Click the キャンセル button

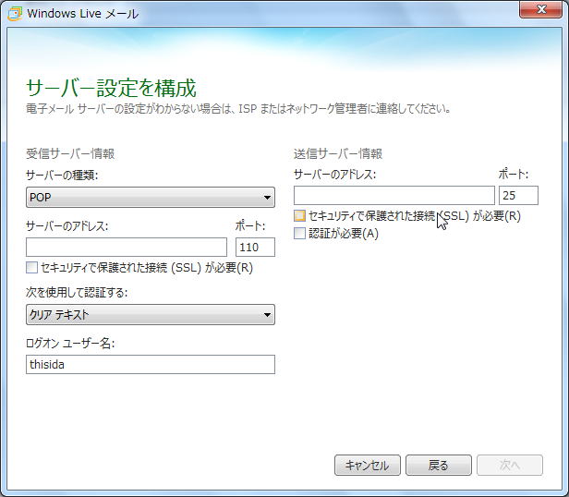368,465
